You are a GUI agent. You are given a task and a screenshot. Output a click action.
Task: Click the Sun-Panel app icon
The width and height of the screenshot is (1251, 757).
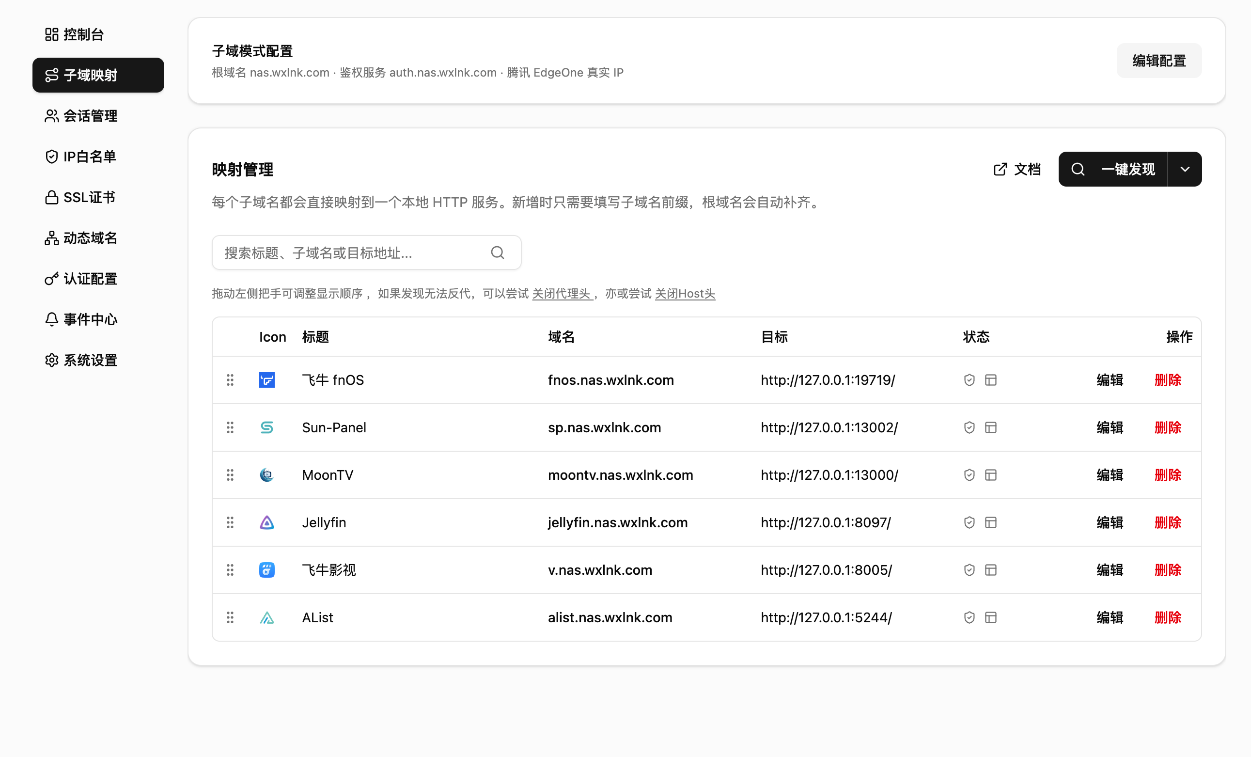[266, 427]
